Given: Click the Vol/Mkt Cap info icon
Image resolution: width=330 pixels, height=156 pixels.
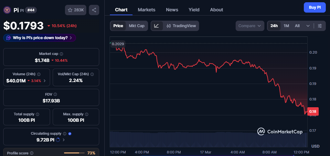Looking at the screenshot, I should (x=92, y=74).
